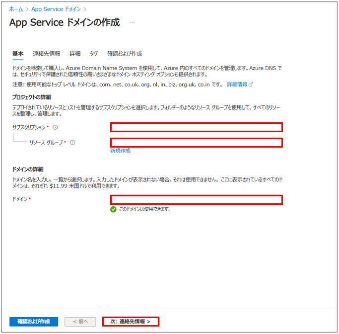
Task: Click the ホーム breadcrumb link
Action: pyautogui.click(x=16, y=9)
